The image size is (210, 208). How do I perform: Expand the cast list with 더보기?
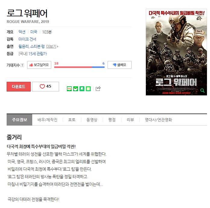point(52,46)
